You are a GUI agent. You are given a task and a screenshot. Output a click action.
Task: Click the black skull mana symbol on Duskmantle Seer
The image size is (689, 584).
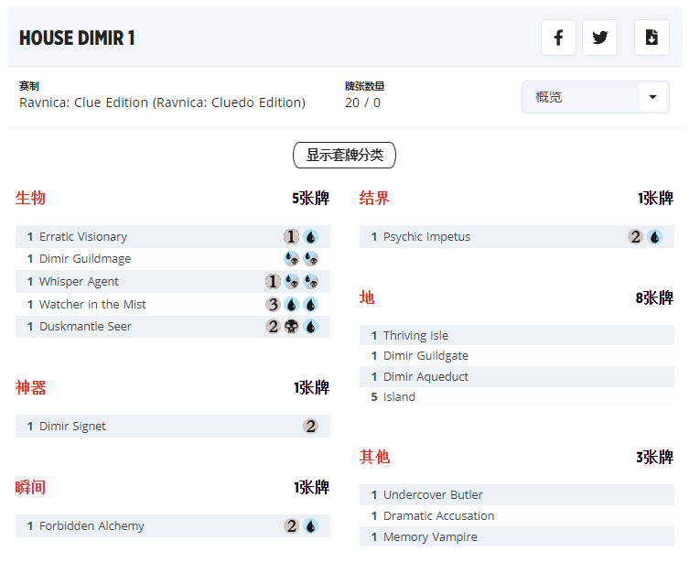coord(292,327)
